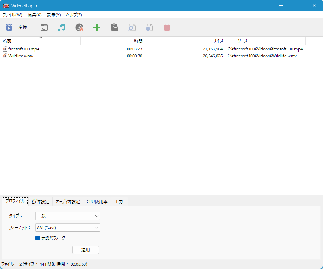
Task: Maximize the Video Shaper window
Action: (297, 5)
